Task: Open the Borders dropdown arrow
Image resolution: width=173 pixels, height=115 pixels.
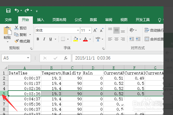Action: point(68,39)
